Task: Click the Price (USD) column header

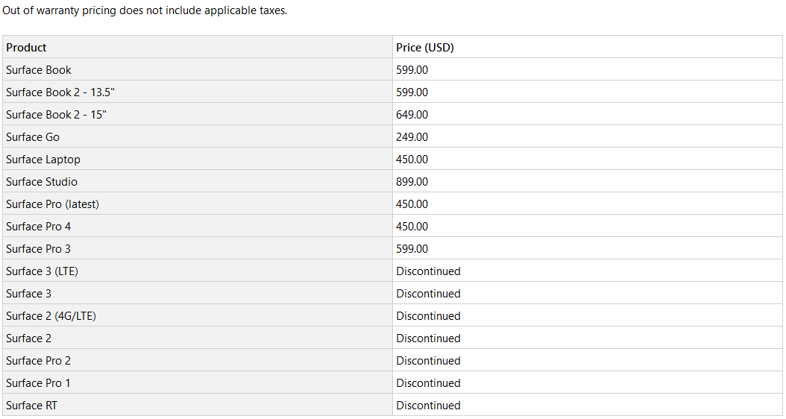Action: point(588,47)
